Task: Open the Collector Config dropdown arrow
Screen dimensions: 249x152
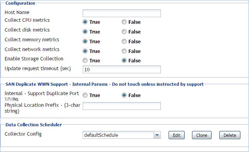Action: pyautogui.click(x=157, y=135)
